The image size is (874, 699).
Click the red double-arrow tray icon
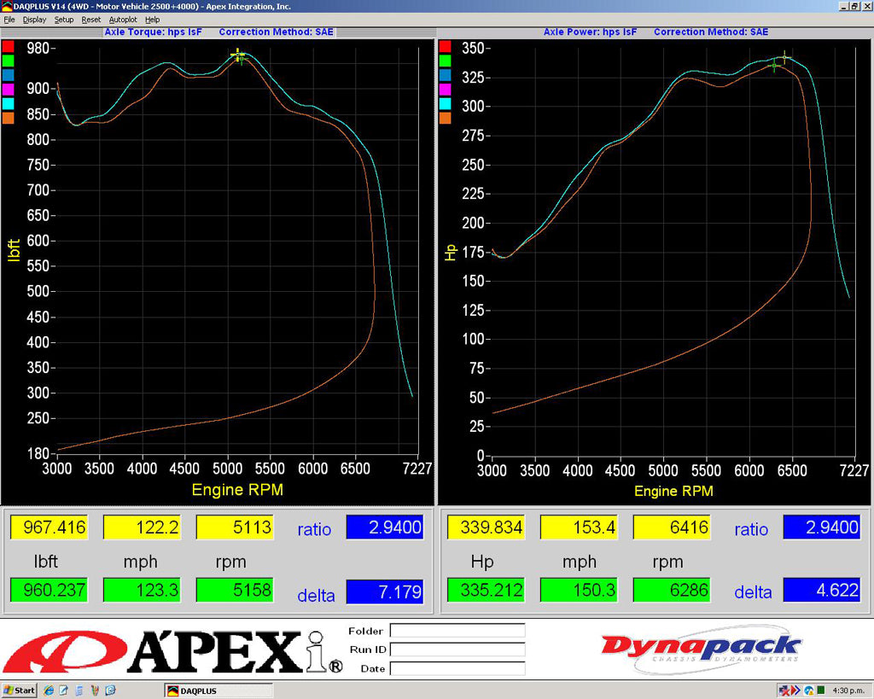pos(796,690)
